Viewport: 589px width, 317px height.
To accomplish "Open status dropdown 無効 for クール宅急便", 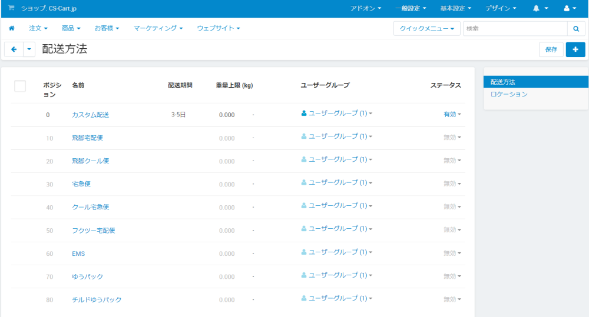I will (452, 206).
